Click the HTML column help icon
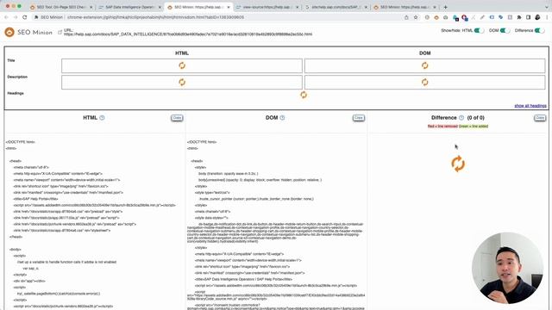This screenshot has height=310, width=552. (102, 118)
